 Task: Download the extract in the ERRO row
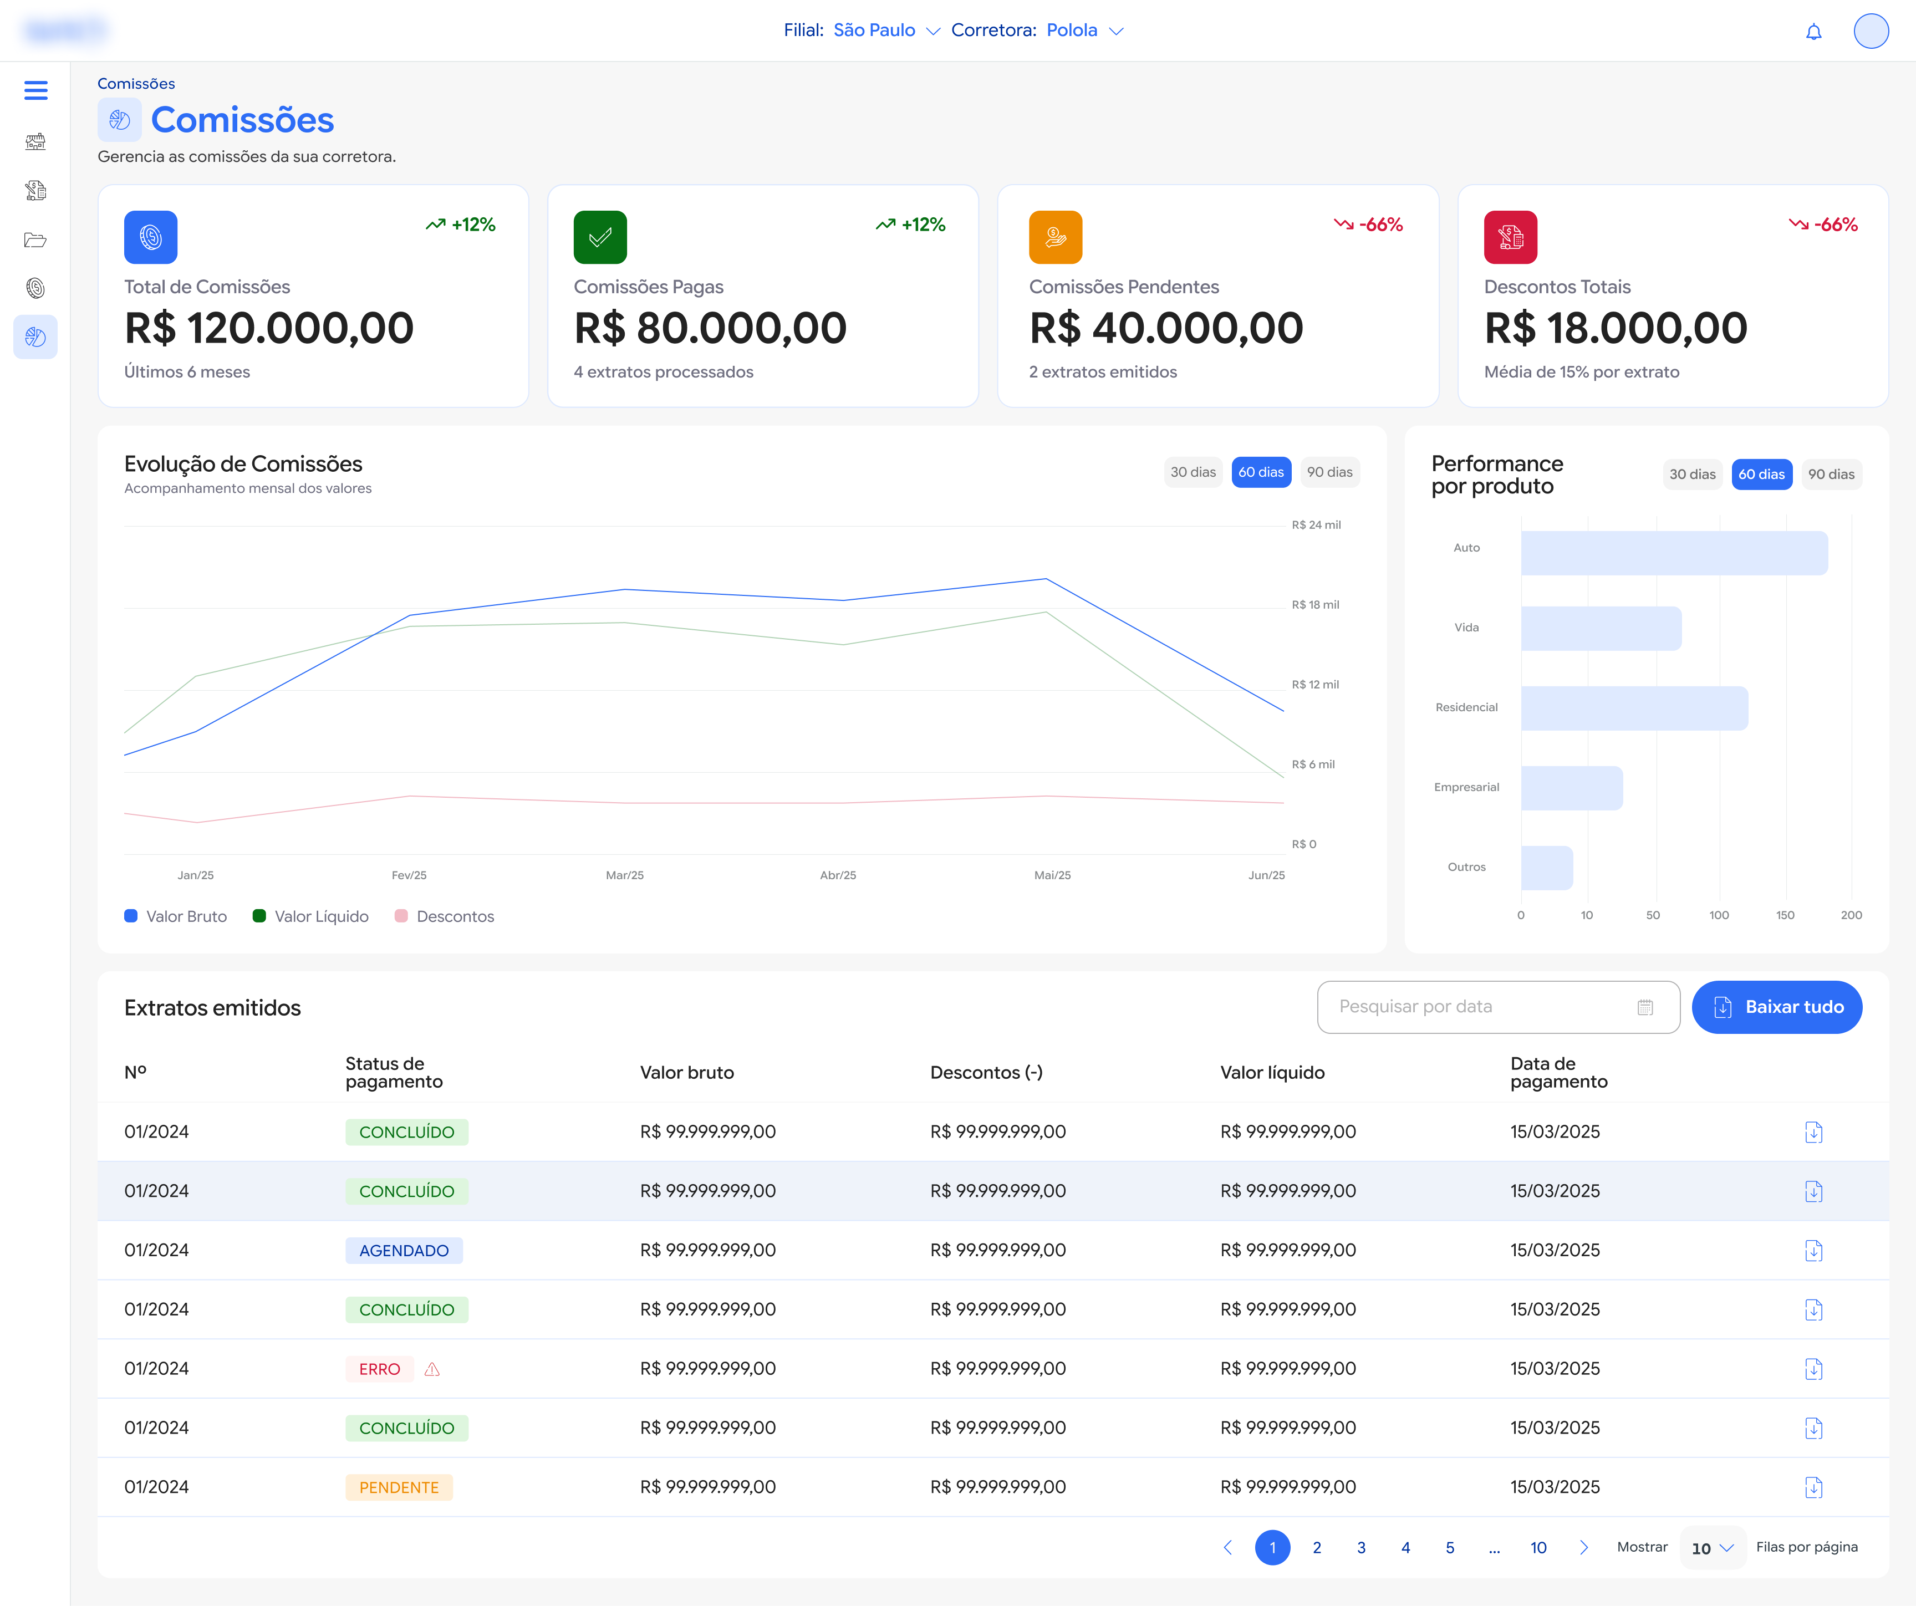coord(1814,1369)
